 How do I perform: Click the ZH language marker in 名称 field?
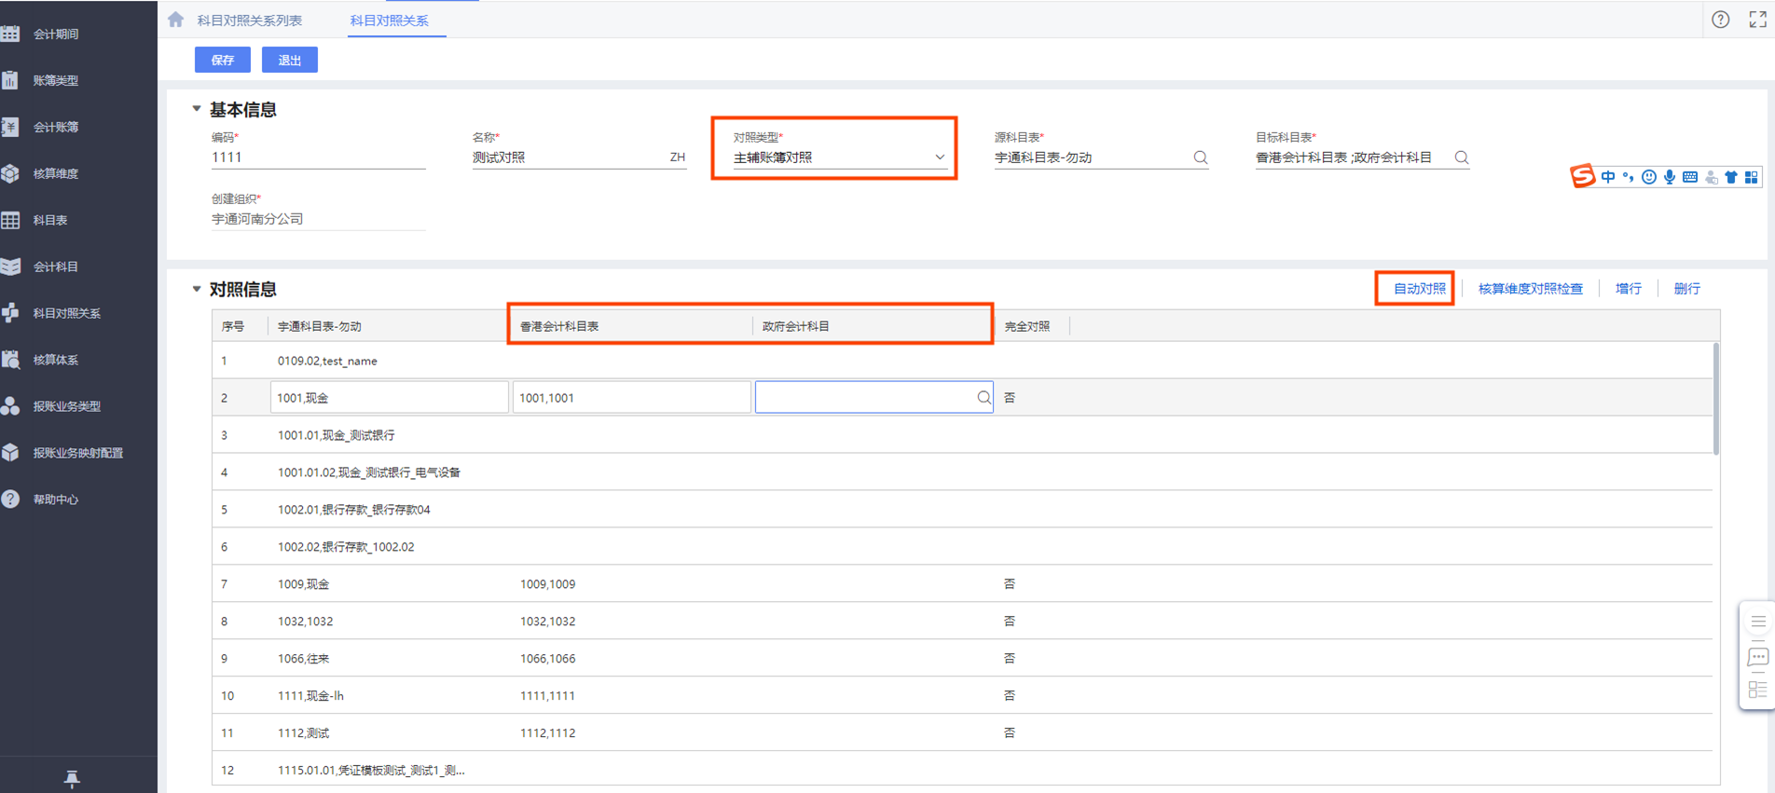click(x=678, y=157)
